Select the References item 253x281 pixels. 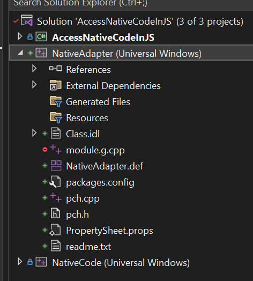(x=88, y=70)
